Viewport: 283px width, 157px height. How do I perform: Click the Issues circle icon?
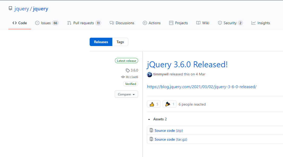pyautogui.click(x=37, y=23)
